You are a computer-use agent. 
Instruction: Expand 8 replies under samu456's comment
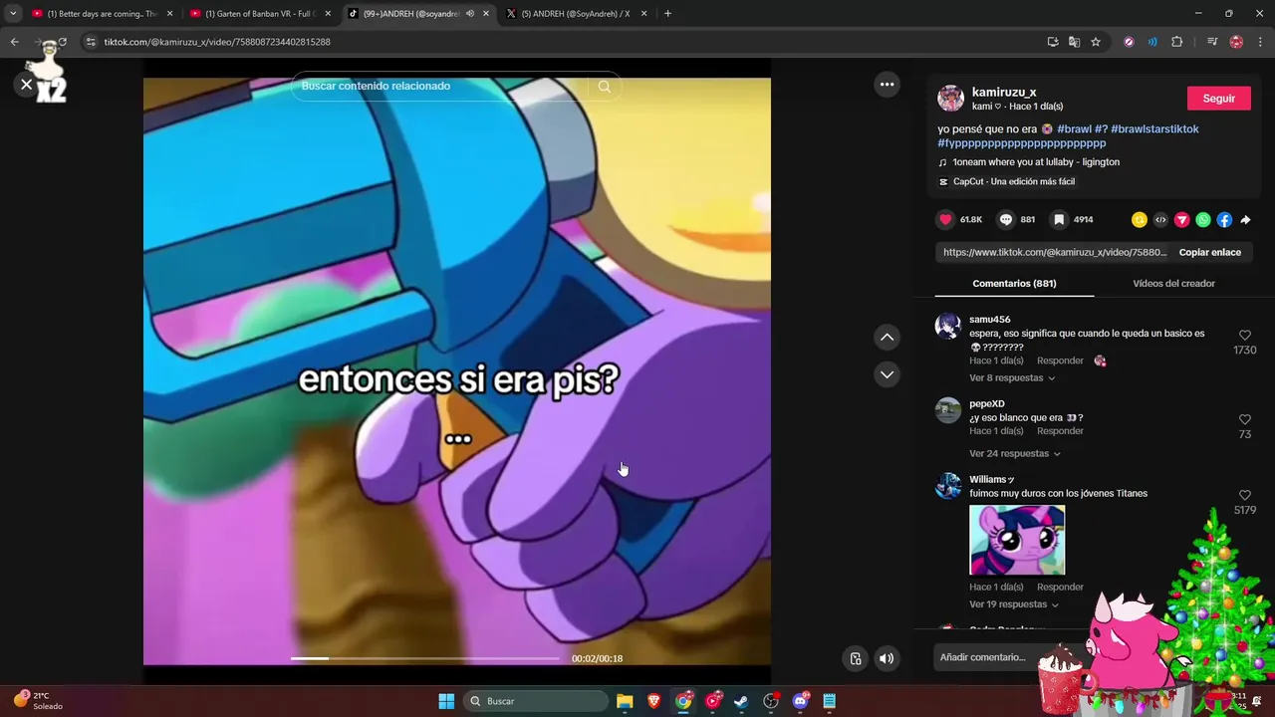(1012, 378)
